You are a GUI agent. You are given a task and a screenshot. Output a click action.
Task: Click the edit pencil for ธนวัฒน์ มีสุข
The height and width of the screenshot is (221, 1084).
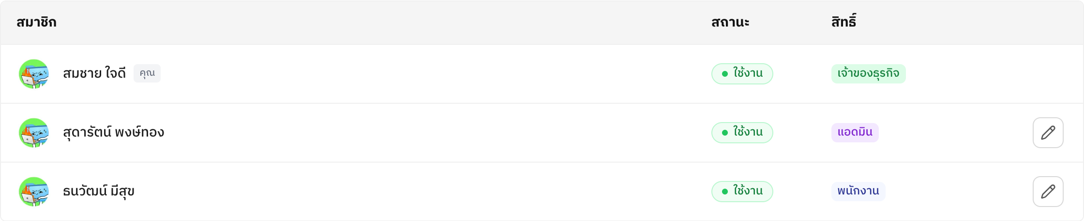[1048, 192]
